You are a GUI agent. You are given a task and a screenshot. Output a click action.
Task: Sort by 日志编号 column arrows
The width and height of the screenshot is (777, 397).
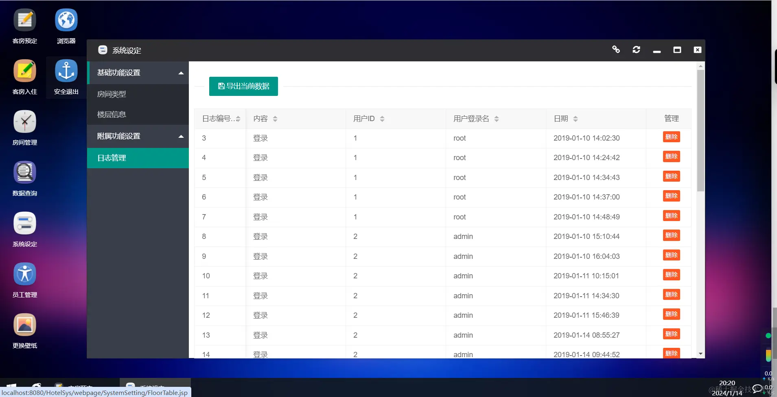238,119
